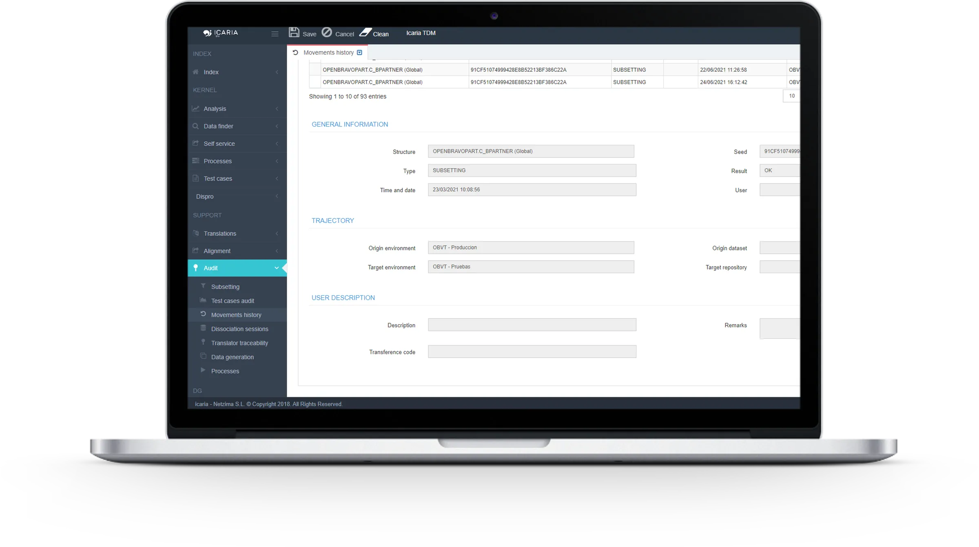Click the Structure field with OPENBRAVOPART.C_BPARTNER
Viewport: 979px width, 547px height.
[531, 151]
